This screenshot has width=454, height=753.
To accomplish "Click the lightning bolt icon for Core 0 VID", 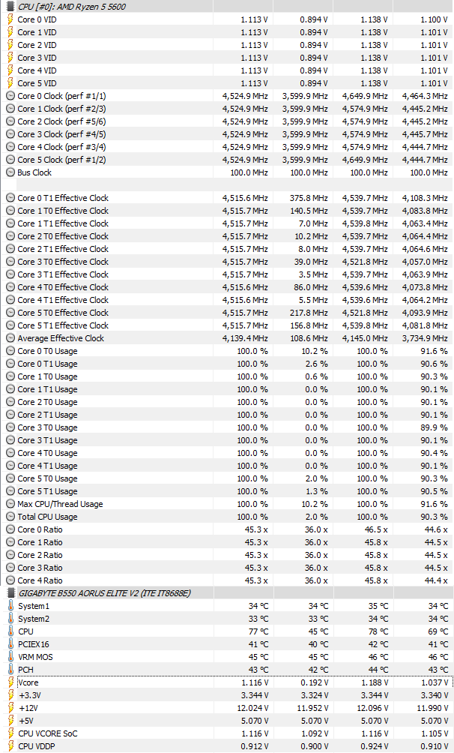I will 10,19.
